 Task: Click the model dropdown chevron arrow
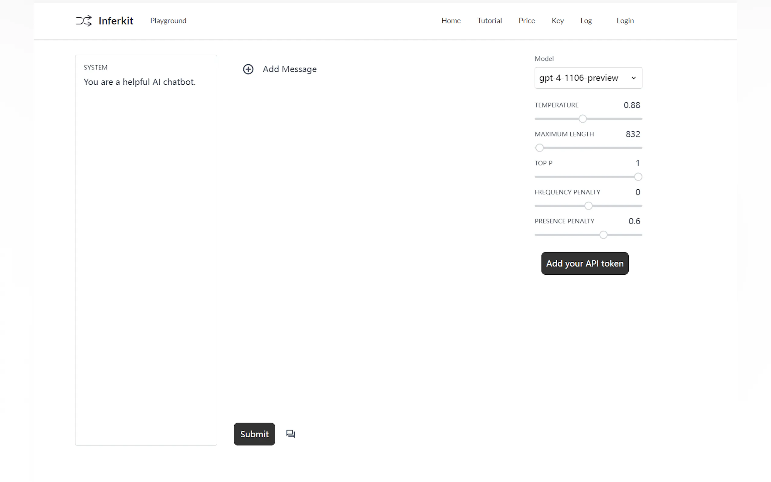click(633, 78)
